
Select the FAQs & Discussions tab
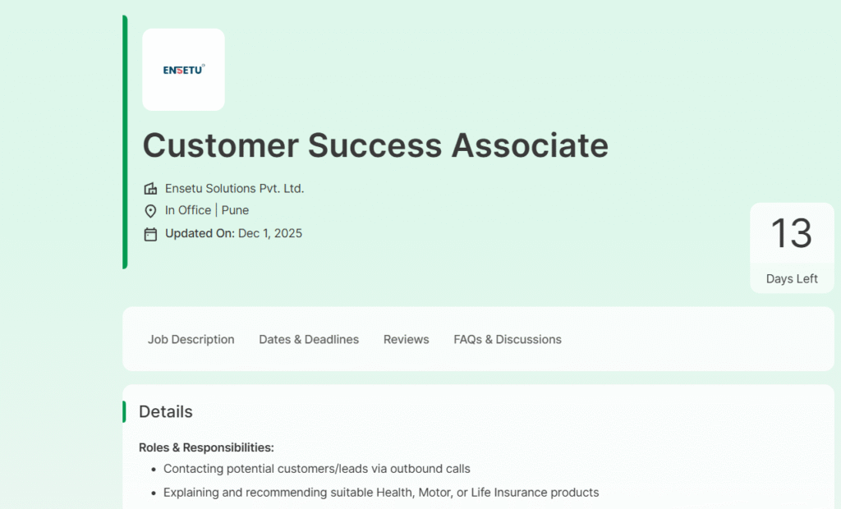click(x=508, y=339)
